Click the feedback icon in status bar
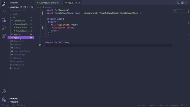 coord(182,105)
